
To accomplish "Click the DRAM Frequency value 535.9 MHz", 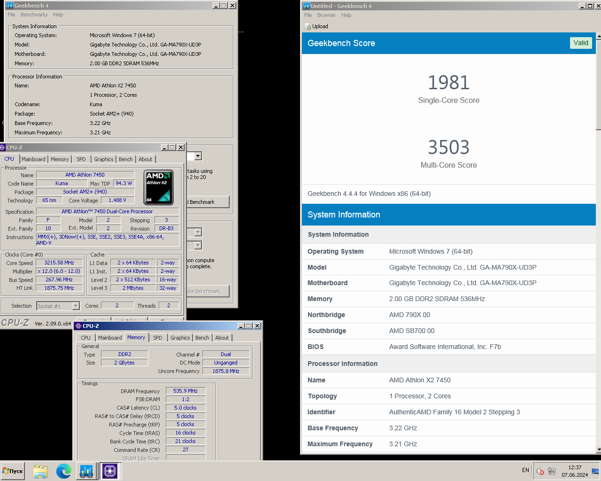I will (185, 391).
